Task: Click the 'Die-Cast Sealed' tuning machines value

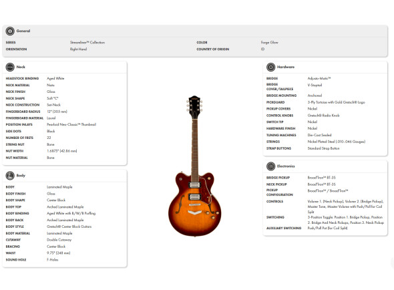Action: [x=319, y=135]
